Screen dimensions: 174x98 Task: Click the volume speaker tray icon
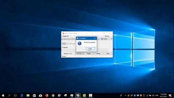coord(153,96)
